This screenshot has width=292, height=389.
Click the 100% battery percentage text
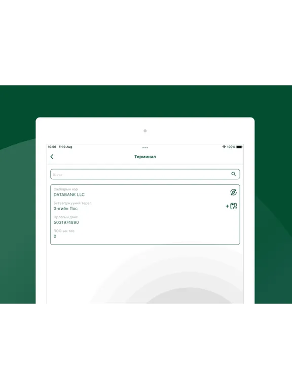tap(231, 147)
